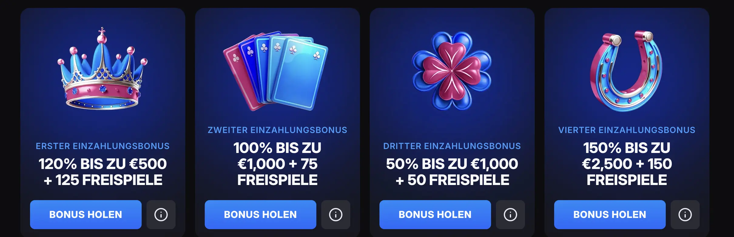Click the horseshoe image
Image resolution: width=734 pixels, height=237 pixels.
pyautogui.click(x=626, y=71)
